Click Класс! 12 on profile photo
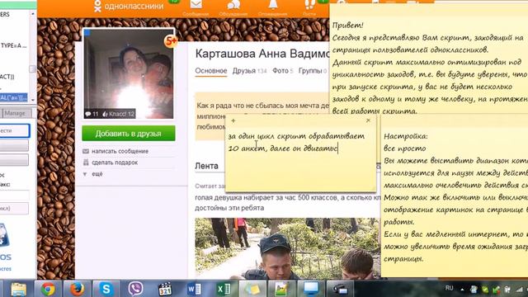This screenshot has width=528, height=297. [118, 114]
